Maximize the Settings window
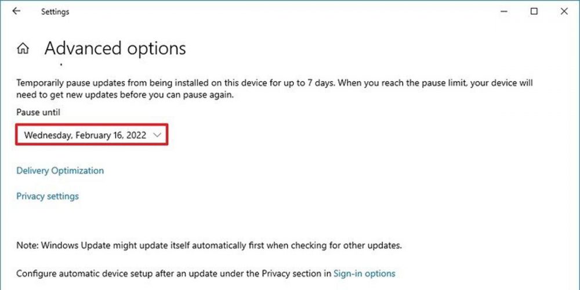Viewport: 580px width, 290px height. pos(534,11)
